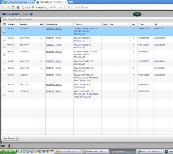This screenshot has width=173, height=154.
Task: Open RECEIVER - RADIO link for LR038358
Action: click(54, 91)
